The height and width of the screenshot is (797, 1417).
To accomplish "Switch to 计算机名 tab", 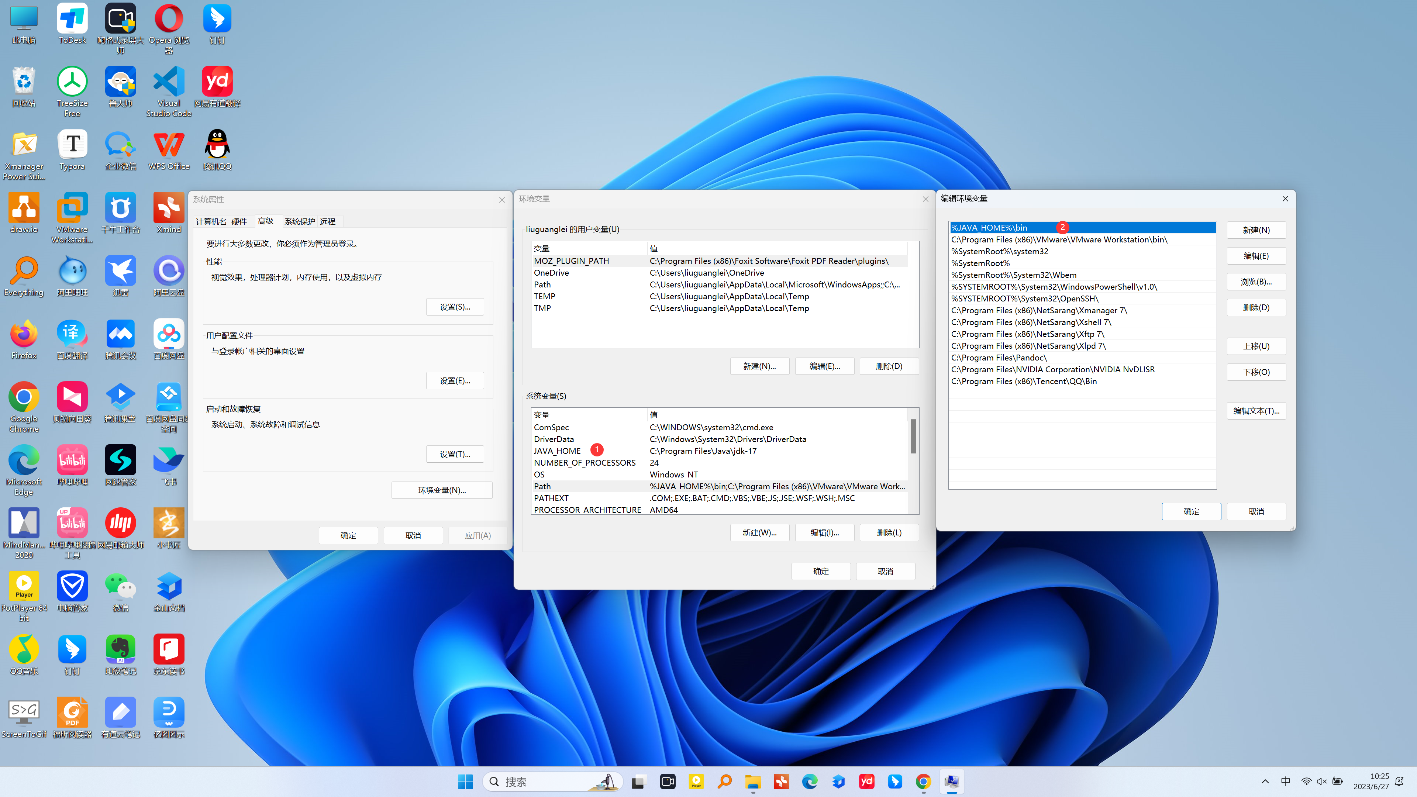I will pos(211,221).
